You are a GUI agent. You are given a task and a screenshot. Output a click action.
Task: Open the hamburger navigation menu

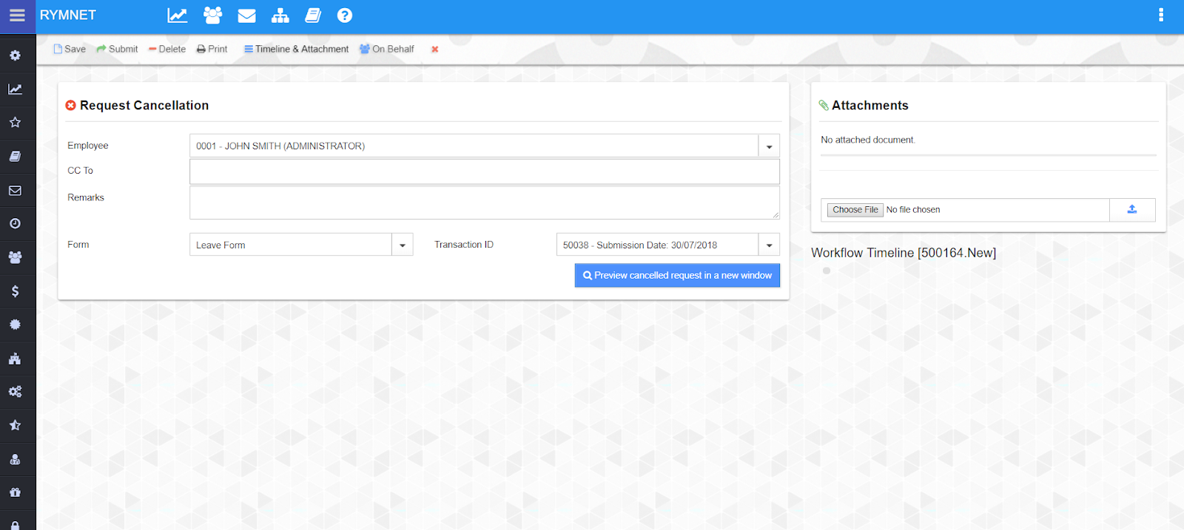pos(17,16)
